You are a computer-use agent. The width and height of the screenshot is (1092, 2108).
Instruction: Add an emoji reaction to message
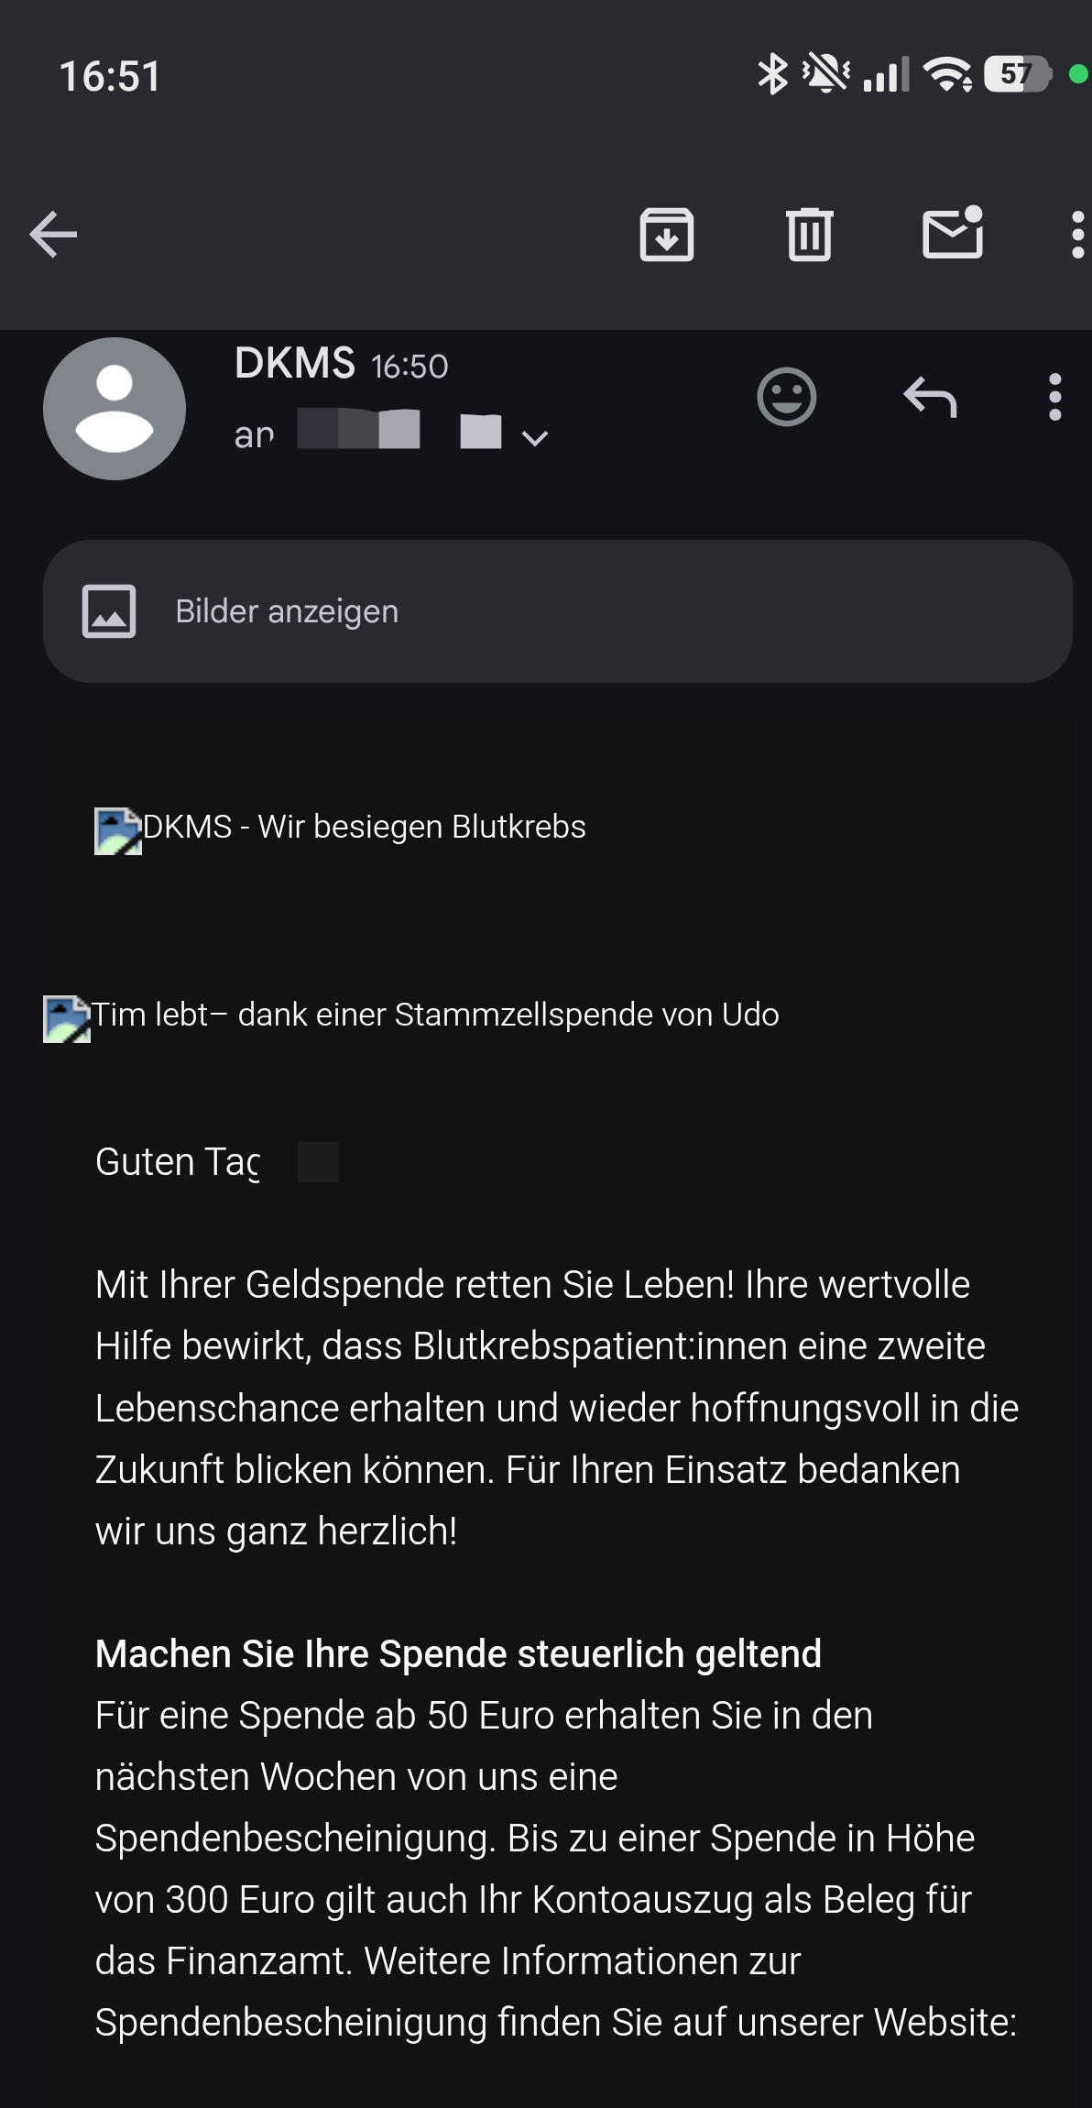tap(786, 397)
